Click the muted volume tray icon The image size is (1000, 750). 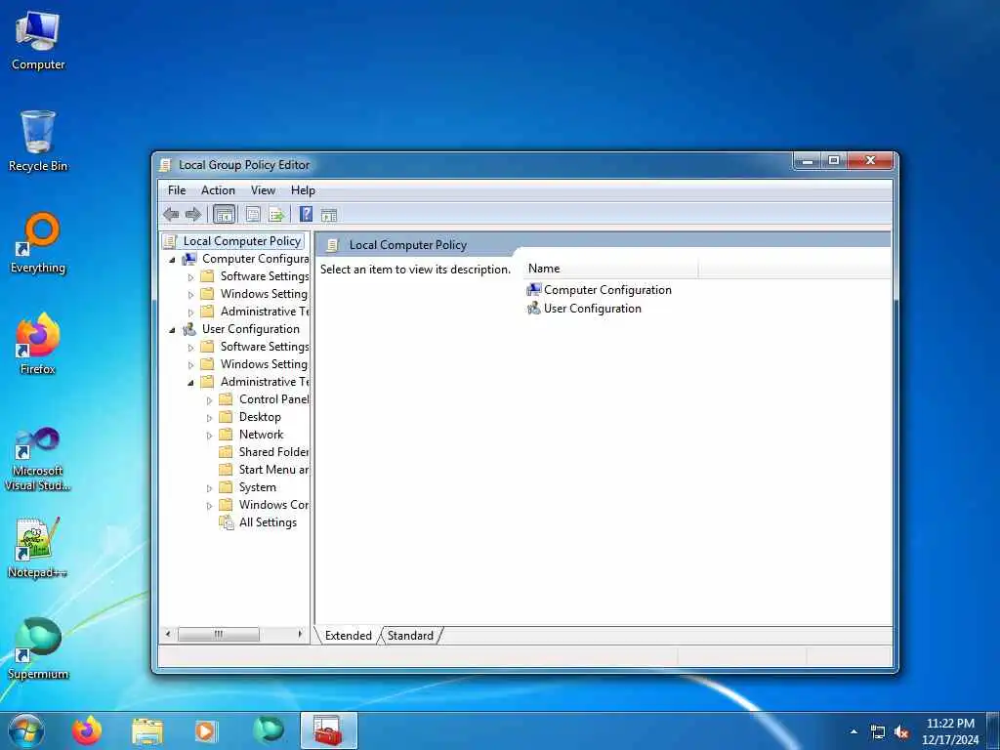tap(901, 732)
